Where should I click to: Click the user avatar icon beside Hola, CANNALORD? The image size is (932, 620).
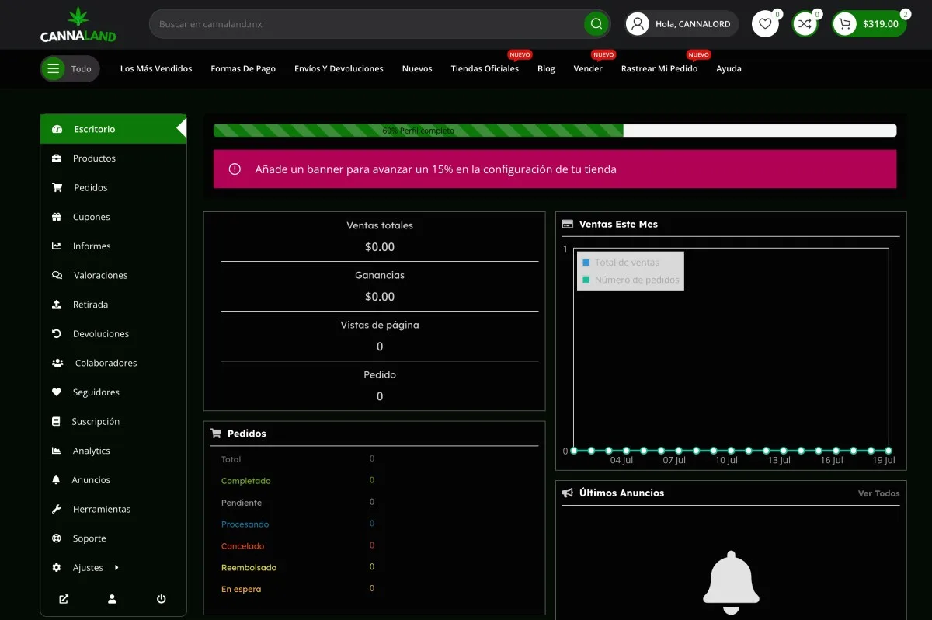click(x=638, y=24)
